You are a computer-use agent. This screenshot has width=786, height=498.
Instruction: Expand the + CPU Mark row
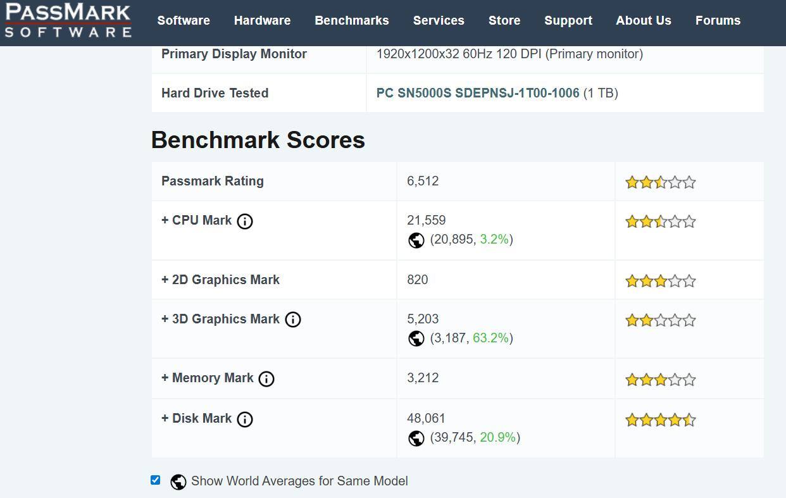click(x=197, y=220)
